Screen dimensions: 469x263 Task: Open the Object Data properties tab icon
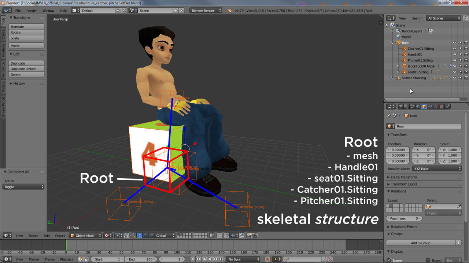pos(436,107)
